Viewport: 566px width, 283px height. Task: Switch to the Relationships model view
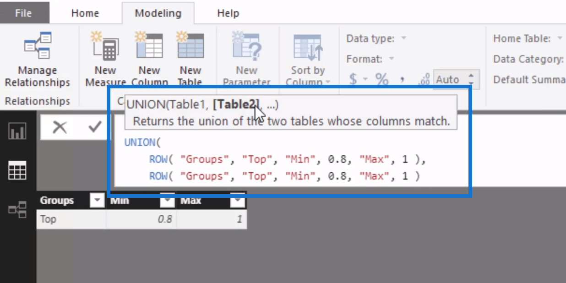point(17,210)
